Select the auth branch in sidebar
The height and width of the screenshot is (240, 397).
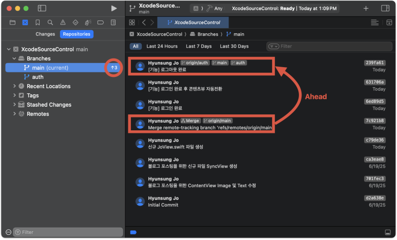point(37,77)
